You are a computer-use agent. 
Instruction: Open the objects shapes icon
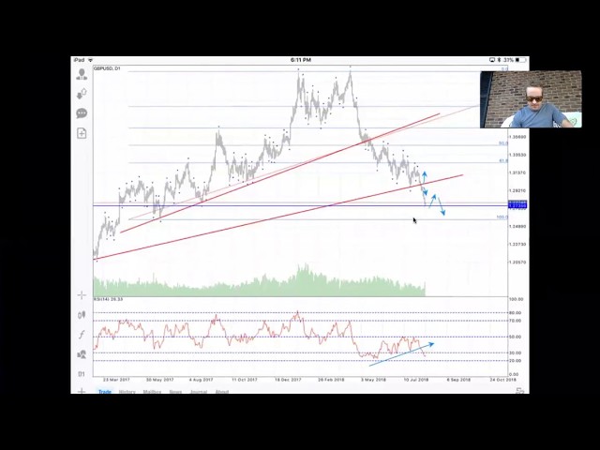pos(82,354)
